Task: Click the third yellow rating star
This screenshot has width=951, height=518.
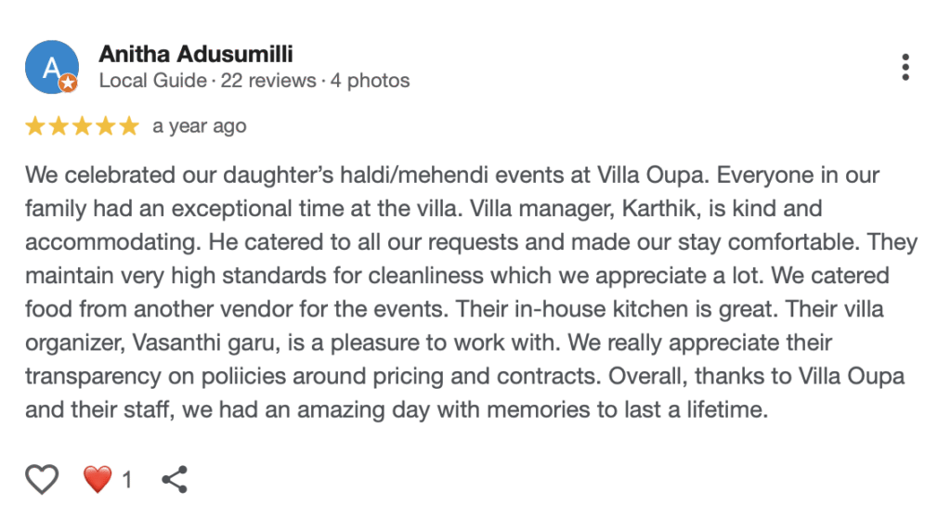Action: click(82, 126)
